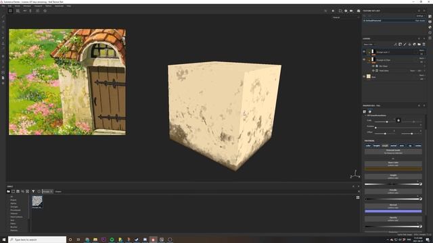
Task: Add a smart material layer
Action: [x=414, y=45]
